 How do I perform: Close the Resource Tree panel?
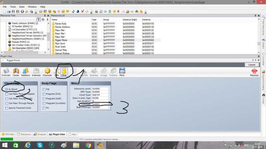coord(48,16)
